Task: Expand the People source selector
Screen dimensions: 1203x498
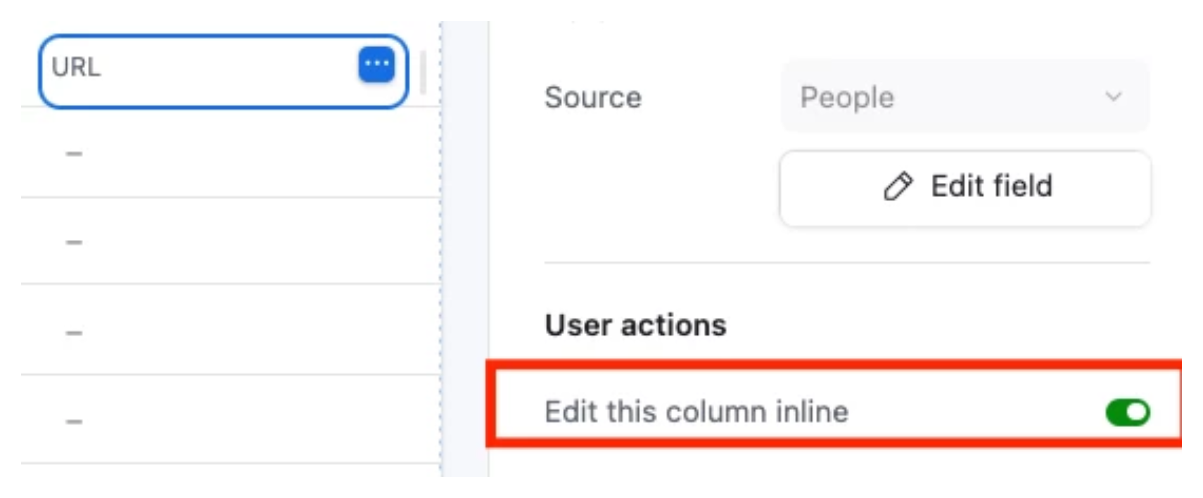Action: point(964,98)
